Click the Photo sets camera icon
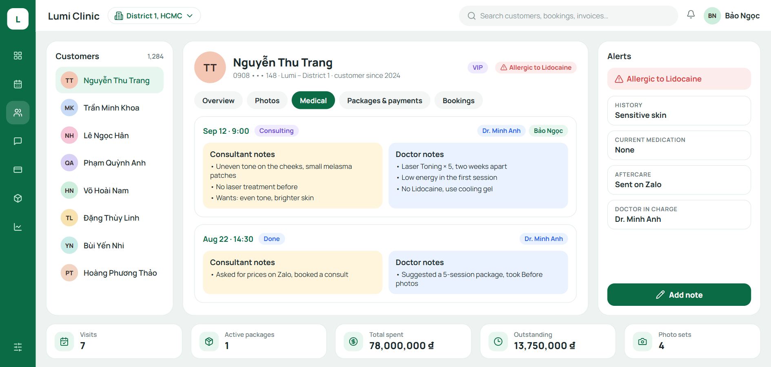Image resolution: width=771 pixels, height=367 pixels. coord(642,342)
